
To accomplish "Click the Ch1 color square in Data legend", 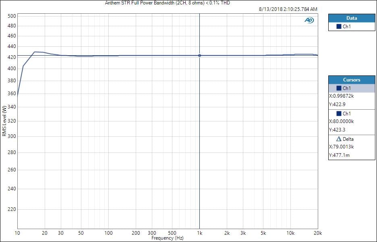I will [339, 27].
